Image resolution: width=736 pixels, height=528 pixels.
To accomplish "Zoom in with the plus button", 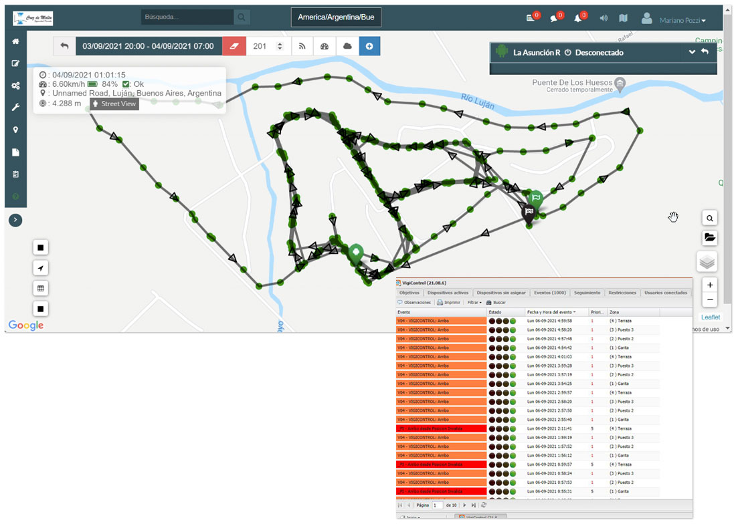I will (x=710, y=285).
